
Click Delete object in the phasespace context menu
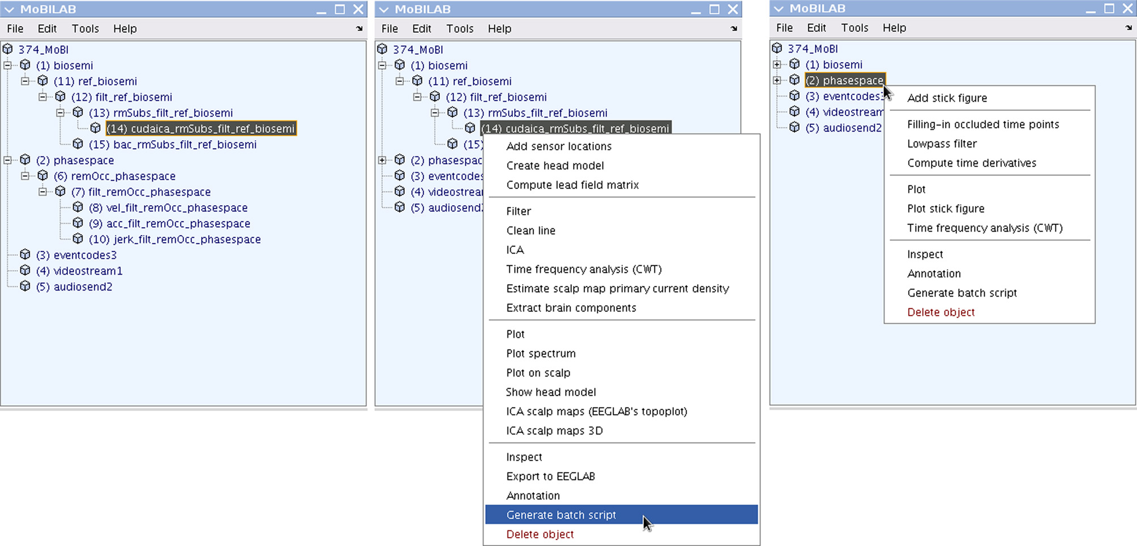tap(941, 312)
